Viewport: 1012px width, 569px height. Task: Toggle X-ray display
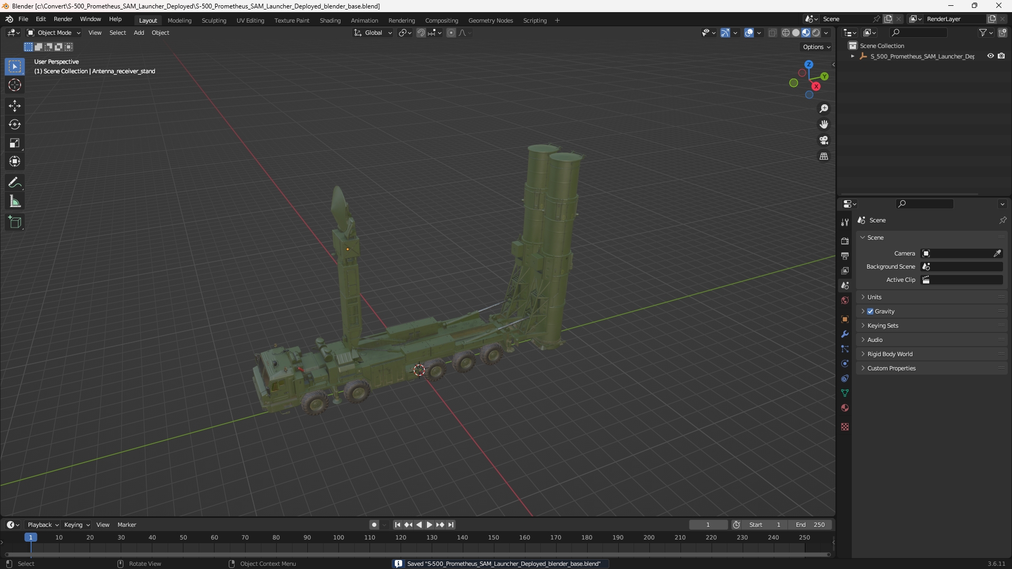(x=773, y=33)
